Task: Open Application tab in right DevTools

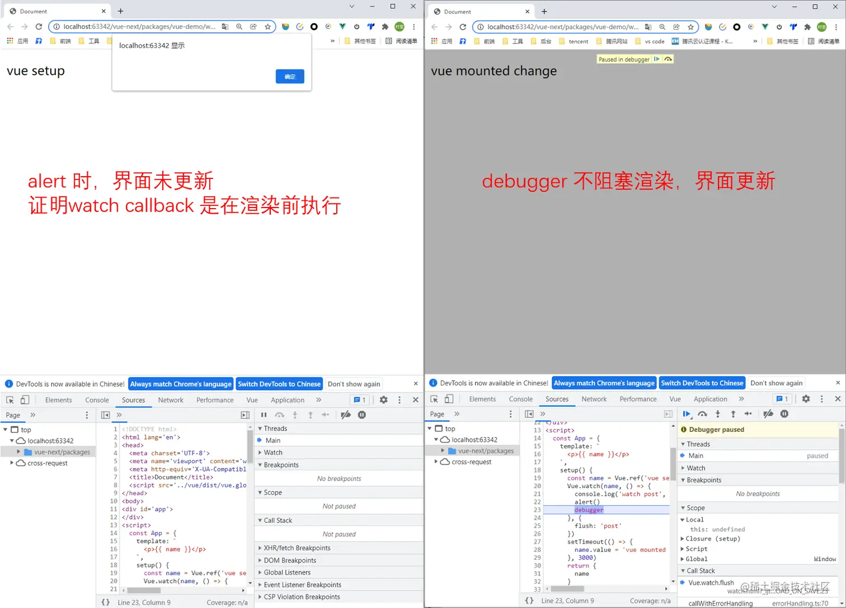Action: (x=711, y=399)
